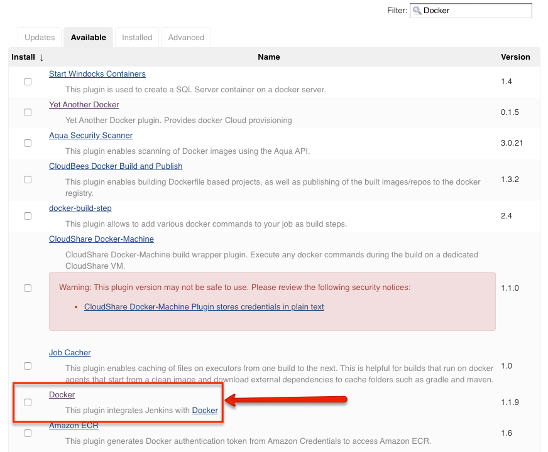Click the sort arrow next to Install column
548x452 pixels.
tap(40, 57)
